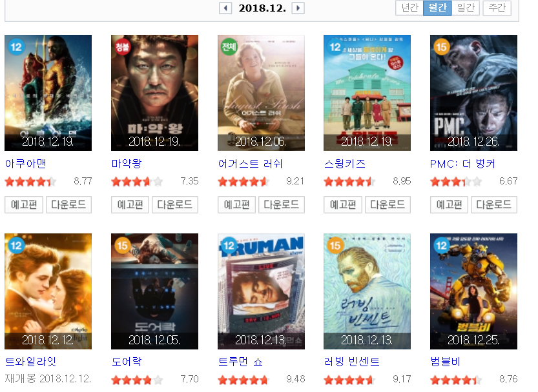The image size is (538, 392).
Task: Download 스윙키즈 with 다운로드 button
Action: tap(388, 204)
